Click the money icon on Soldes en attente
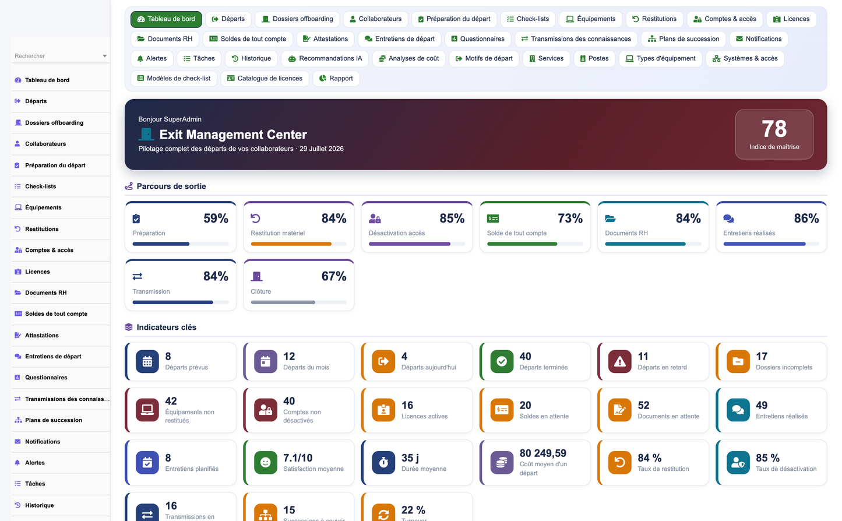Image resolution: width=842 pixels, height=521 pixels. pyautogui.click(x=502, y=410)
